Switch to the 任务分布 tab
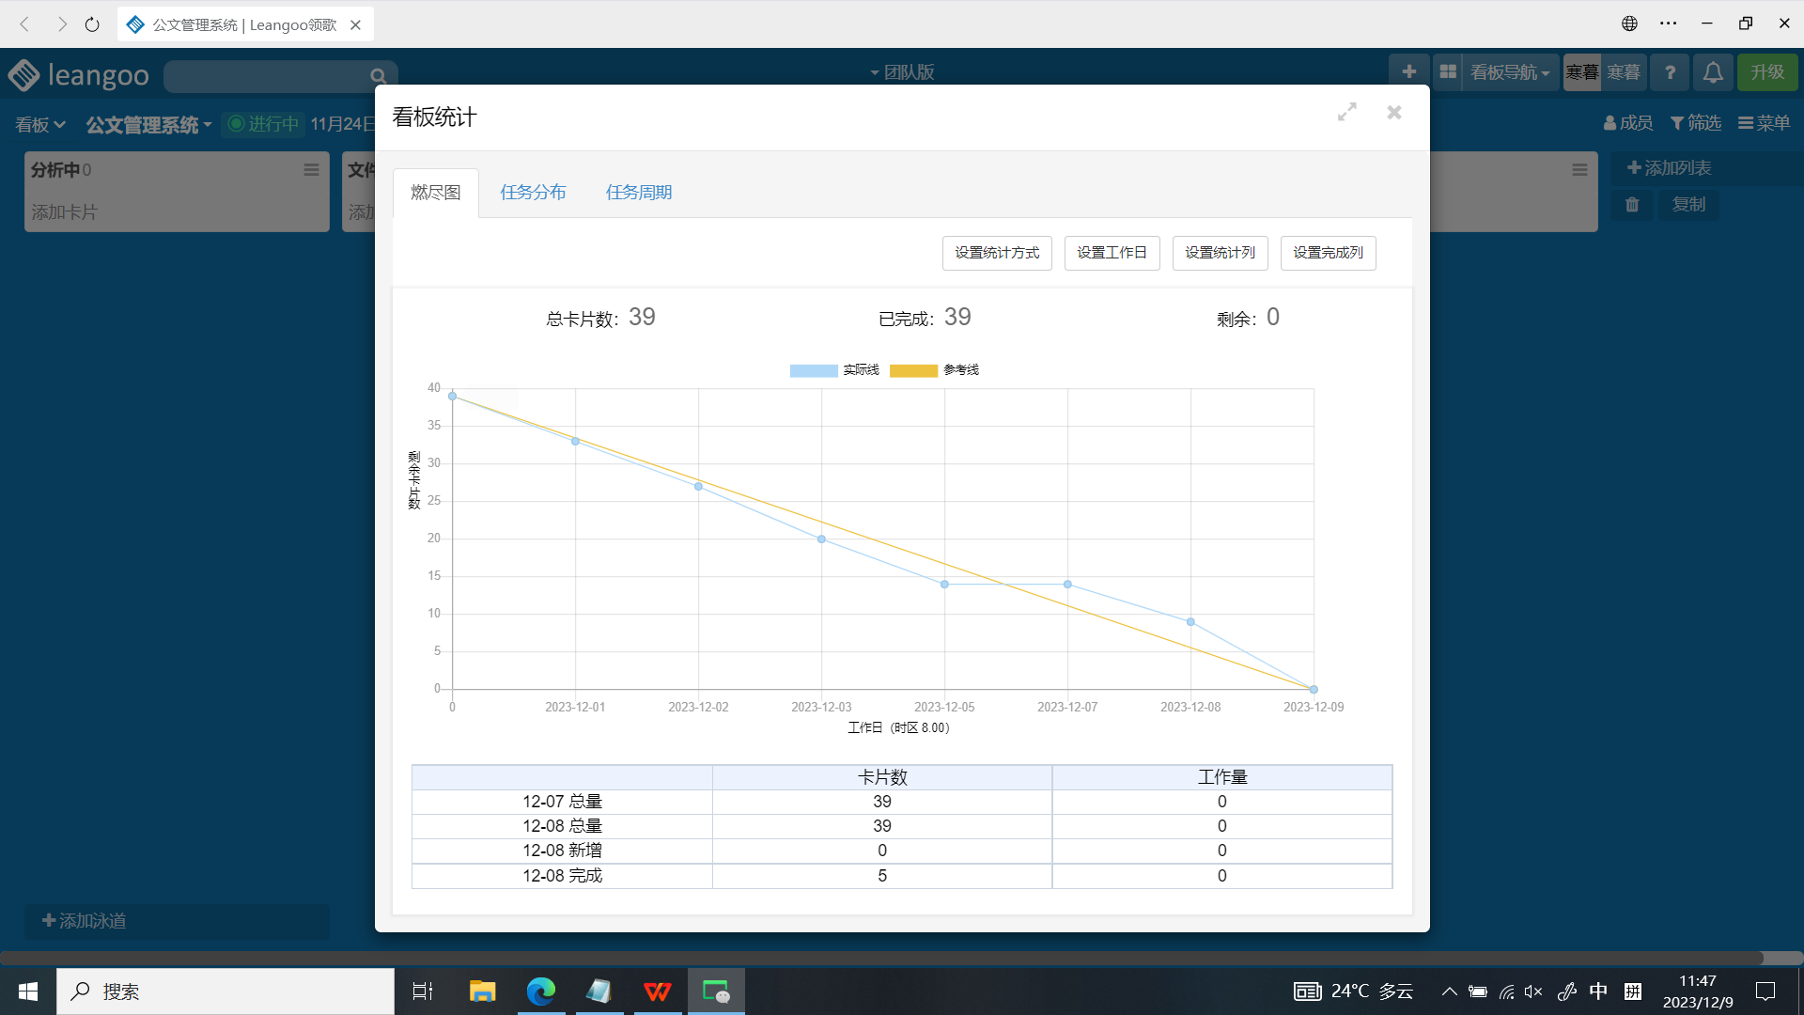The image size is (1804, 1015). (x=533, y=193)
